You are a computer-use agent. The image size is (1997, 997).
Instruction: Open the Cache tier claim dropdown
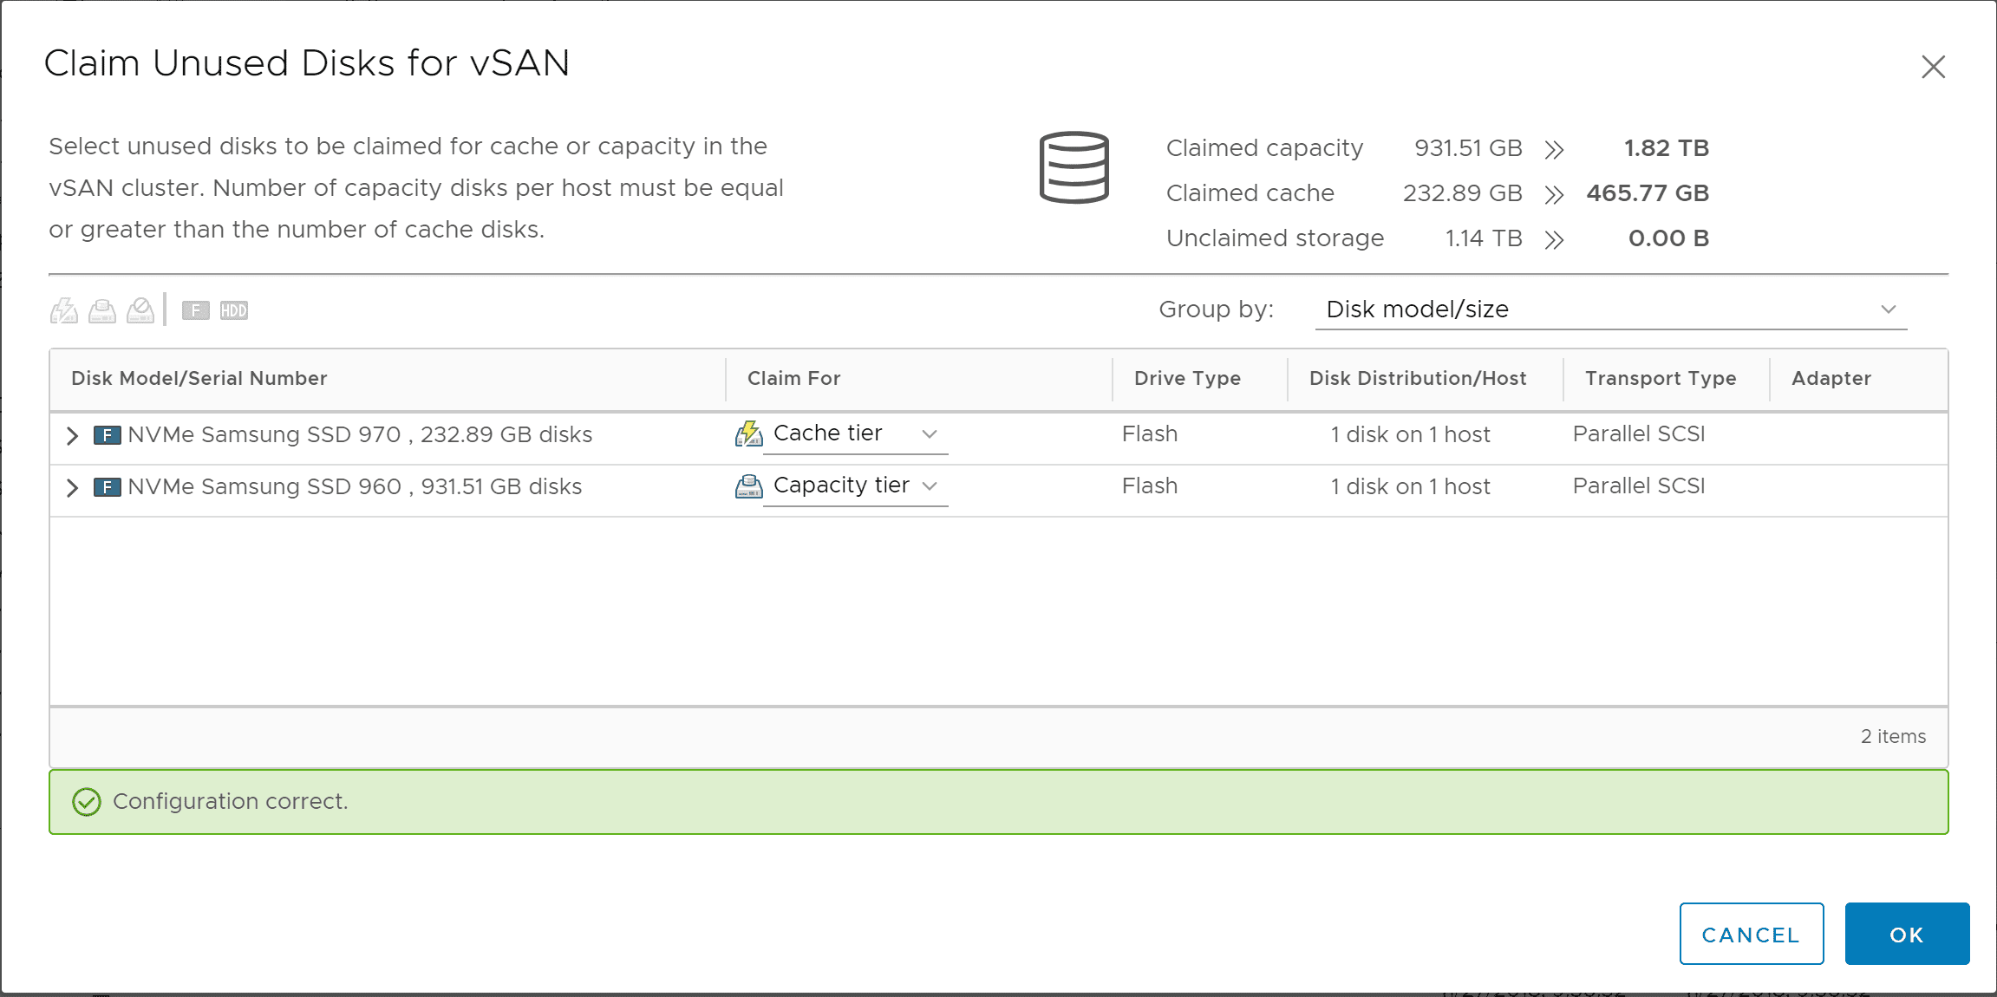click(x=855, y=433)
